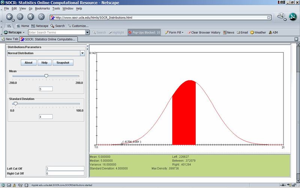Screen dimensions: 300x188
Task: Click the page vertical scrollbar
Action: pyautogui.click(x=298, y=113)
